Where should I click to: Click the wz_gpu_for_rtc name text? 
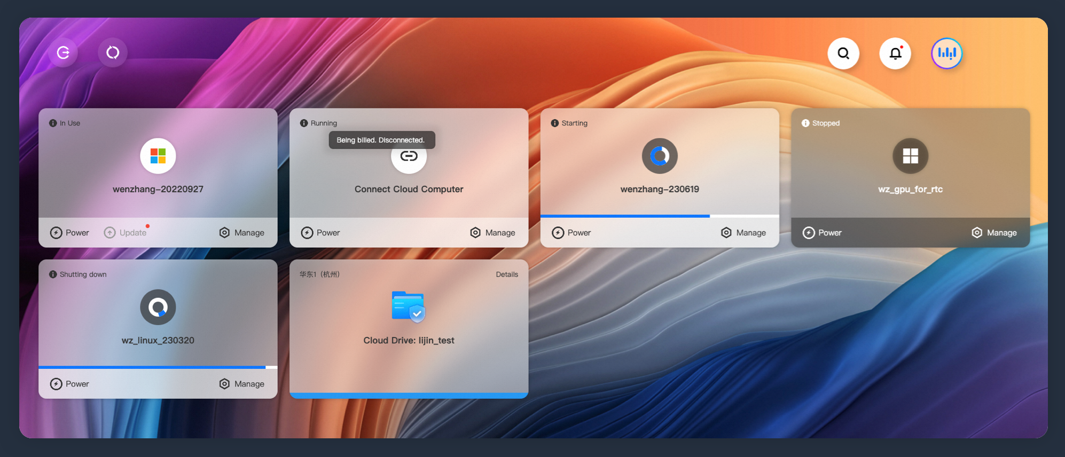911,190
